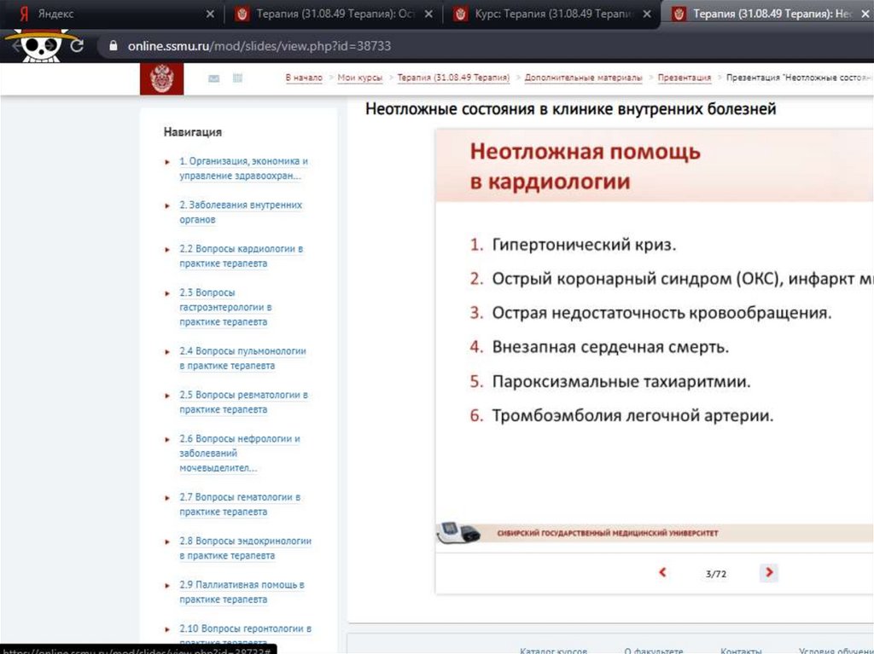Viewport: 874px width, 654px height.
Task: Click page heading 'Неотложные состояния в клинике'
Action: click(570, 108)
